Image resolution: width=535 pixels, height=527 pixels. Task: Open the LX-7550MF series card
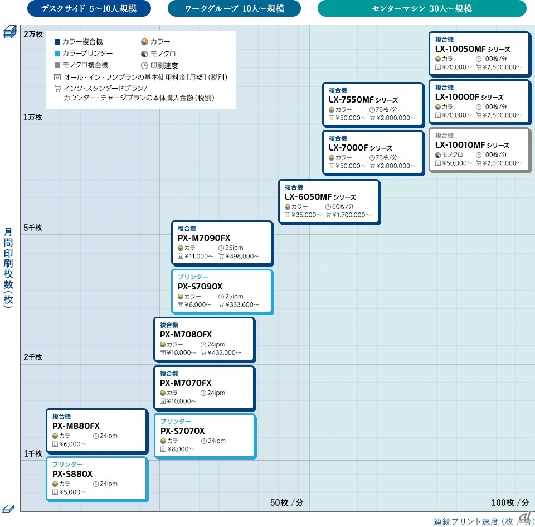[x=373, y=104]
